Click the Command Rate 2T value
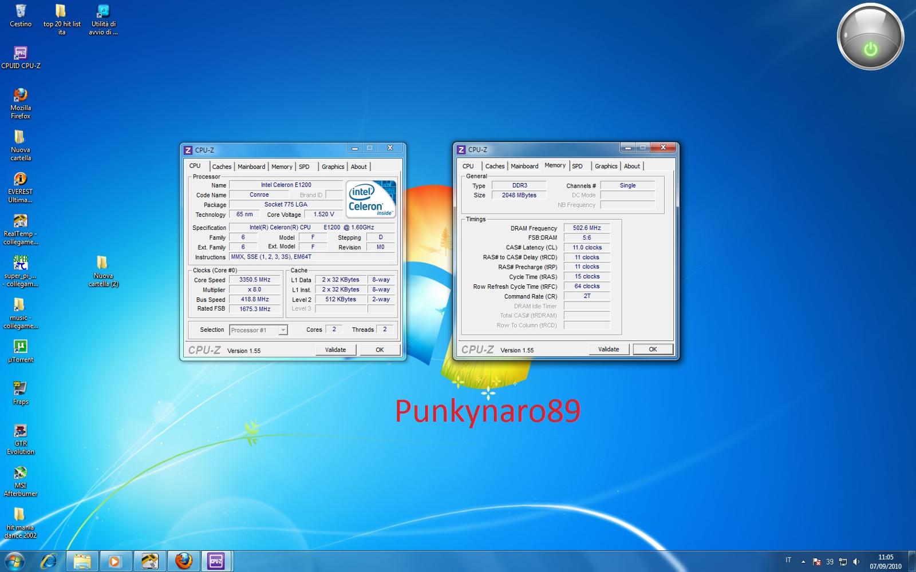 (x=587, y=296)
